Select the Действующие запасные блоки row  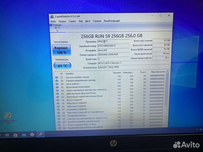point(111,93)
